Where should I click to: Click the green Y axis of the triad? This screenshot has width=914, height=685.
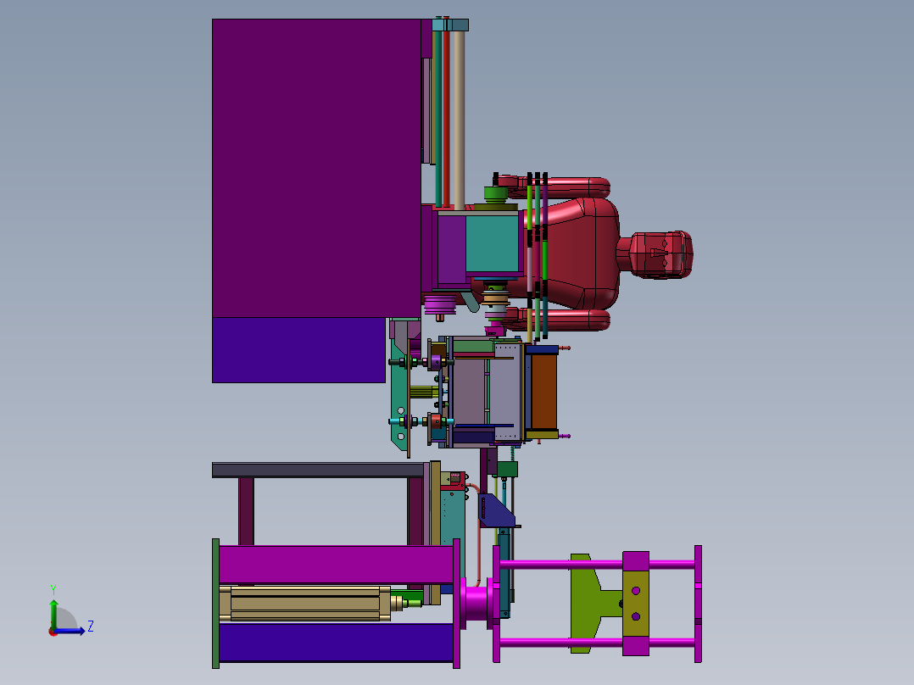(x=53, y=614)
